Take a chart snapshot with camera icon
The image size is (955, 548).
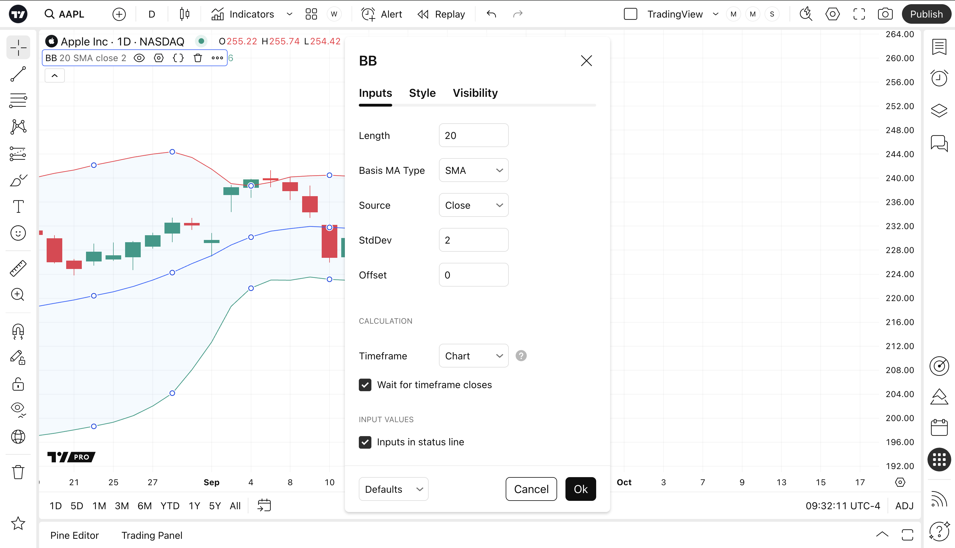885,14
